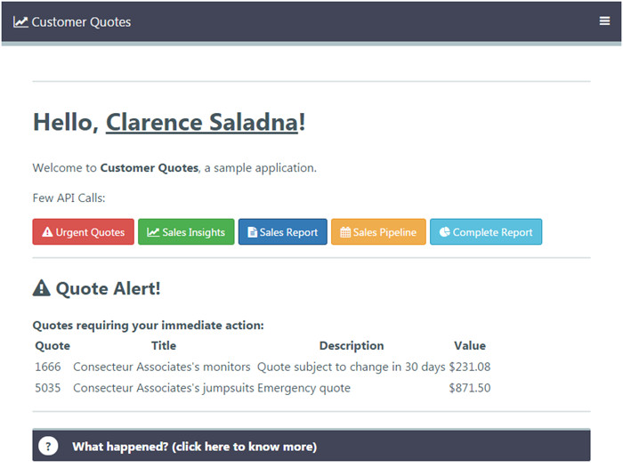Screen dimensions: 623x468
Task: Click calendar icon in Sales Pipeline
Action: point(345,232)
